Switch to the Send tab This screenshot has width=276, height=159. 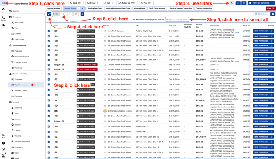76,3
